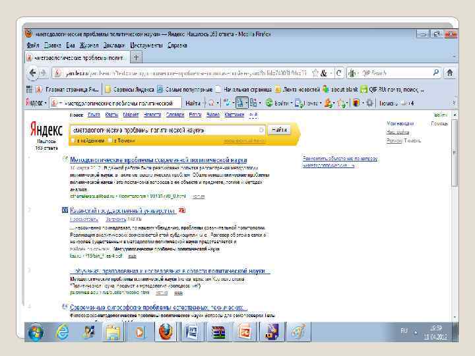Clear the Yandex search query with X icon
475x356 pixels.
point(261,130)
